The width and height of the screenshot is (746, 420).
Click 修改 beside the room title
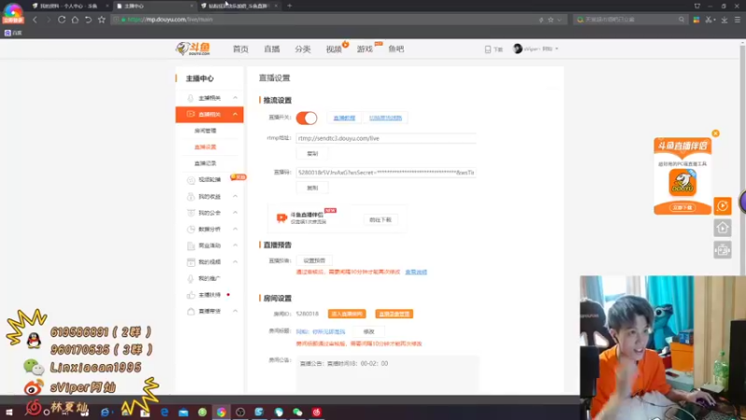tap(368, 331)
